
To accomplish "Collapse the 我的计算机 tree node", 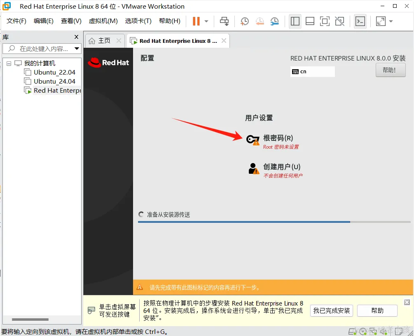I will click(9, 63).
